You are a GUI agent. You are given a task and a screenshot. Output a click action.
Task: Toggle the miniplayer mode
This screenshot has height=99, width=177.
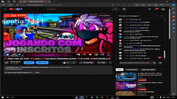(96, 54)
